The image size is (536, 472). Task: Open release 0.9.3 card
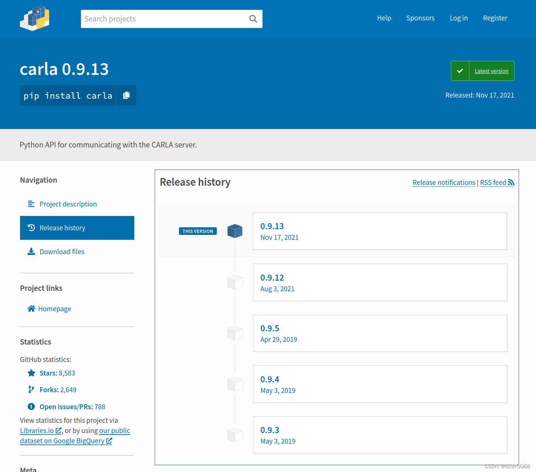pos(380,435)
